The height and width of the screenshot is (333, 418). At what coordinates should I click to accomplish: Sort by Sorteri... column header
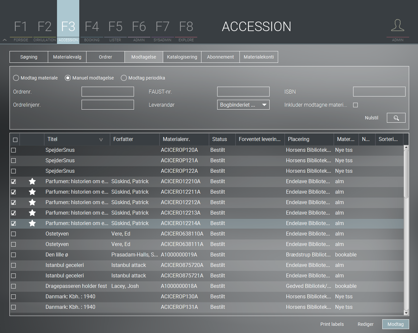[389, 139]
